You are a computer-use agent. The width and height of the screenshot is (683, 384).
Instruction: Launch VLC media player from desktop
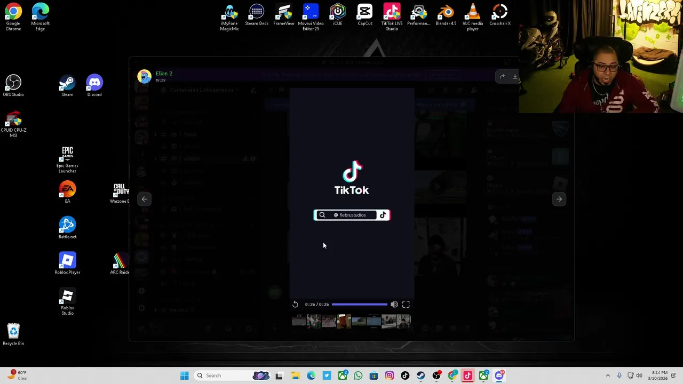473,17
